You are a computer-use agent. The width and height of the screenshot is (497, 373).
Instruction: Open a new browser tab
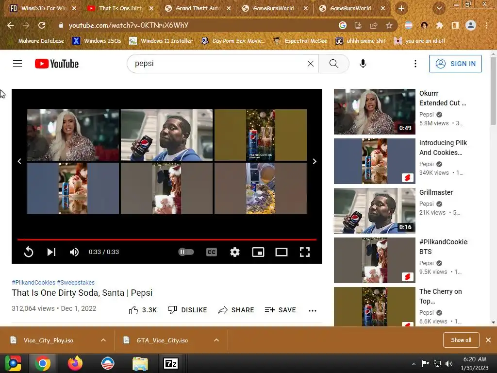click(x=401, y=8)
